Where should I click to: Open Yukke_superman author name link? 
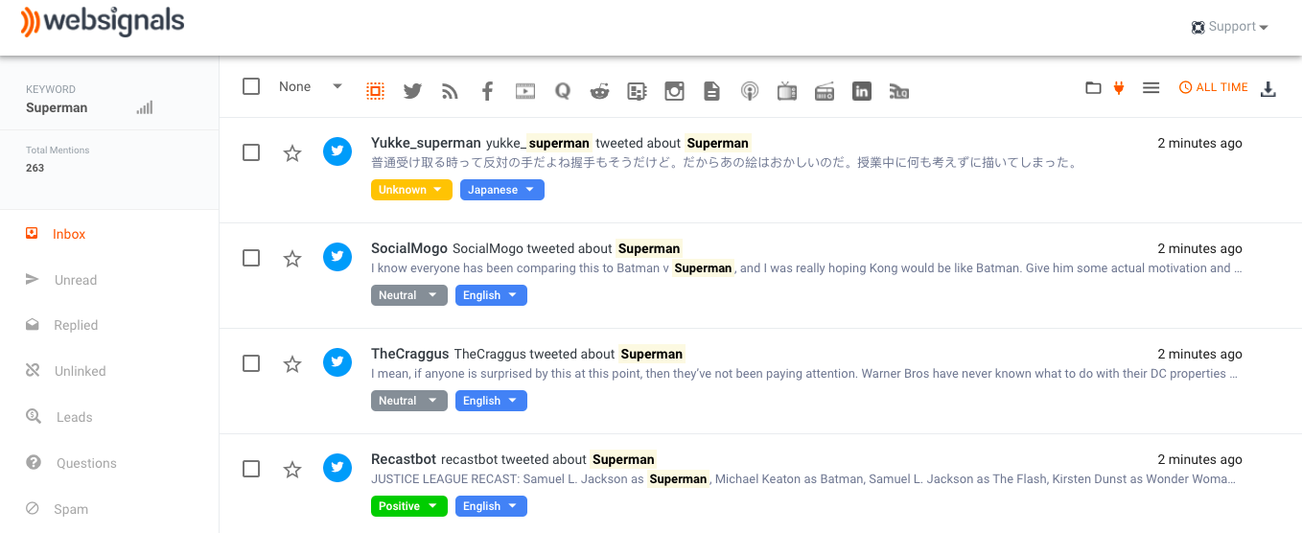[x=426, y=143]
